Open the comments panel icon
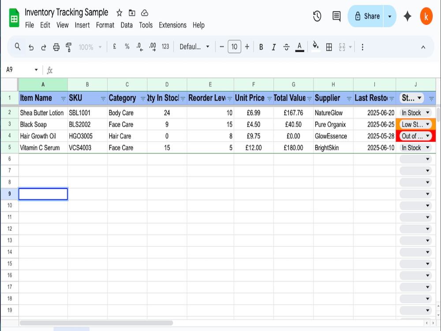 pos(336,16)
